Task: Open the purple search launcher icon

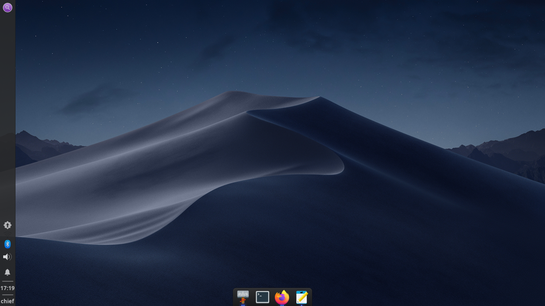Action: pos(8,8)
